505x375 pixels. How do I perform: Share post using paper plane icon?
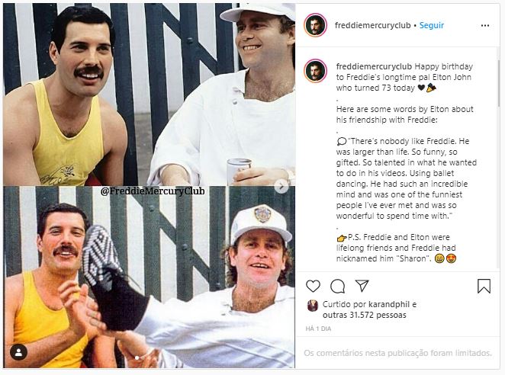point(362,286)
